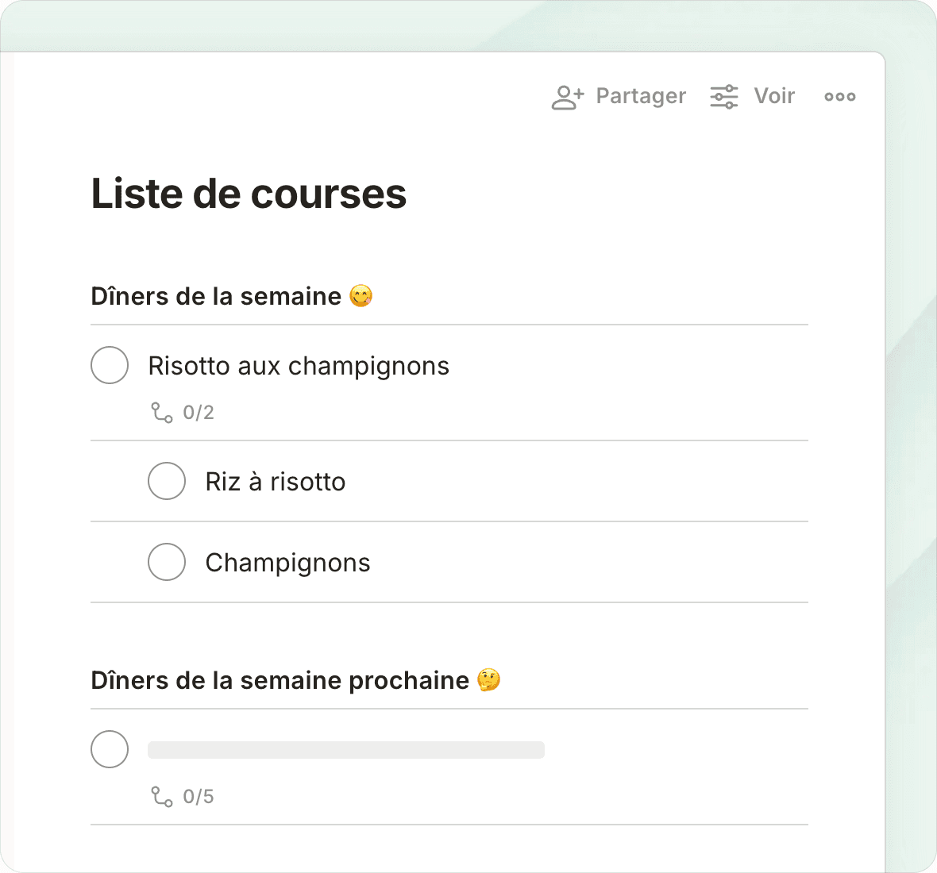Mark Champignons subtask as done
Screen dimensions: 937x873
coord(167,562)
